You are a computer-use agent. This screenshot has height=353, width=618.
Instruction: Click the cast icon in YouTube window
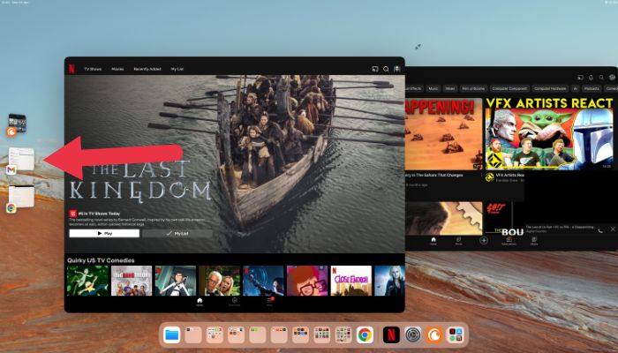pos(580,78)
